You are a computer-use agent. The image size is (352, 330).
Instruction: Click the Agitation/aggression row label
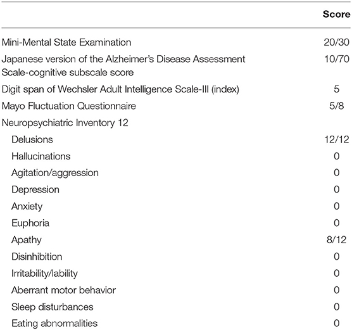tap(55, 173)
